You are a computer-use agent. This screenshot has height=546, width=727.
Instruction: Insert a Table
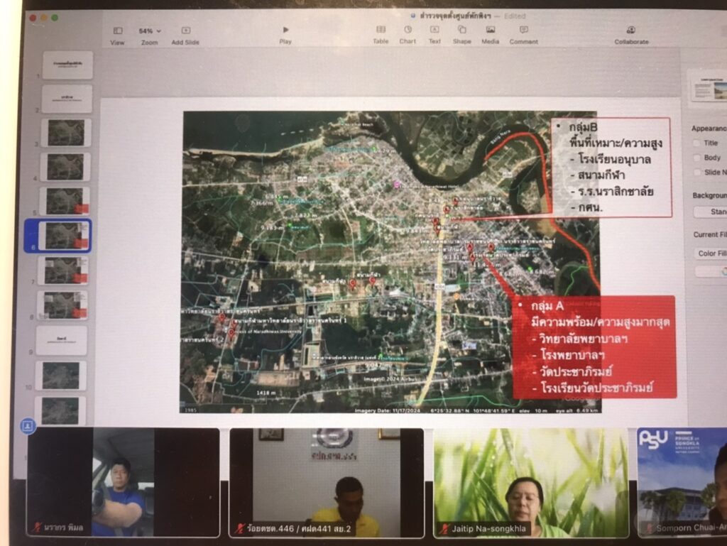click(x=381, y=35)
